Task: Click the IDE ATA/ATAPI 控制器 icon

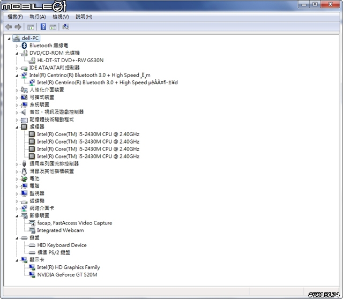Action: click(24, 68)
